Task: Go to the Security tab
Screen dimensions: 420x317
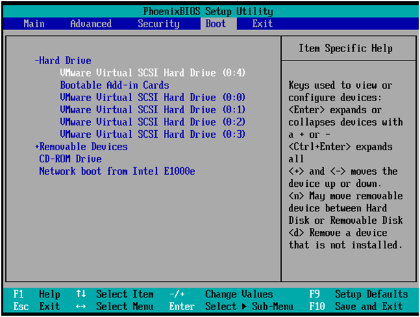Action: [158, 24]
